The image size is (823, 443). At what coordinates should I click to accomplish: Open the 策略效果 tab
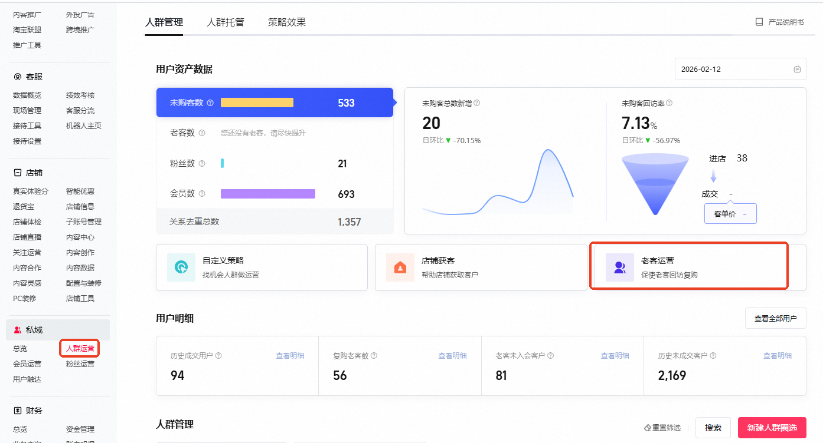click(287, 22)
